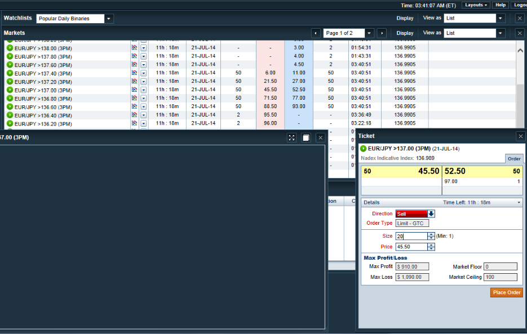The width and height of the screenshot is (527, 334).
Task: Increase the Price value with the stepper
Action: [431, 246]
